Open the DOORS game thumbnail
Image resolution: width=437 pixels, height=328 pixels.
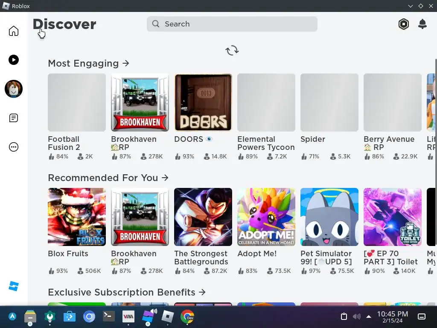(203, 102)
